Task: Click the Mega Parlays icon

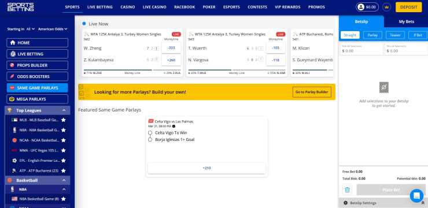Action: point(12,99)
